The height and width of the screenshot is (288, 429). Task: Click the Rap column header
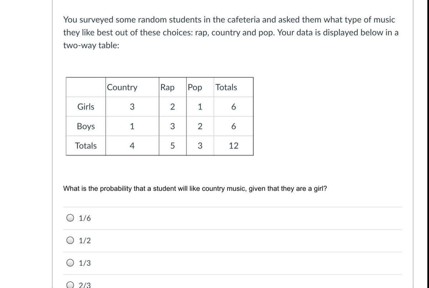(168, 87)
